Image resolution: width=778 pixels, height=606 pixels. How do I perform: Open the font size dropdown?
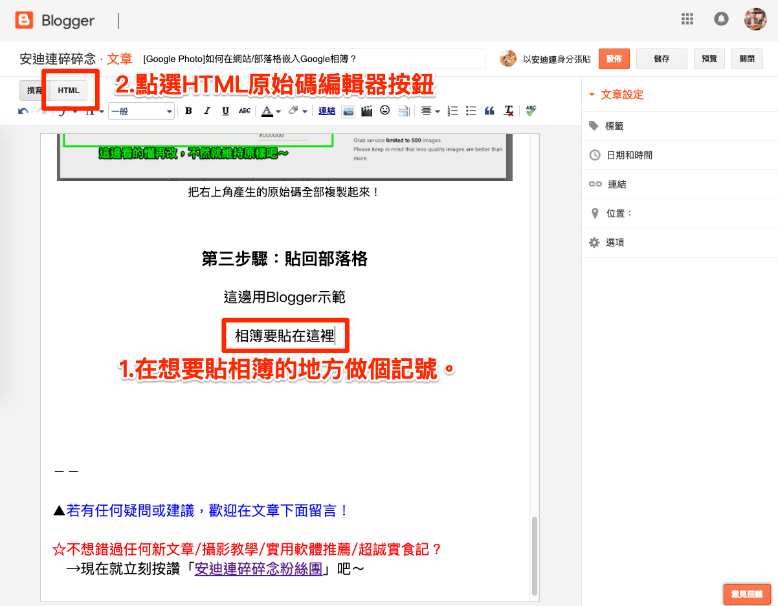(94, 111)
